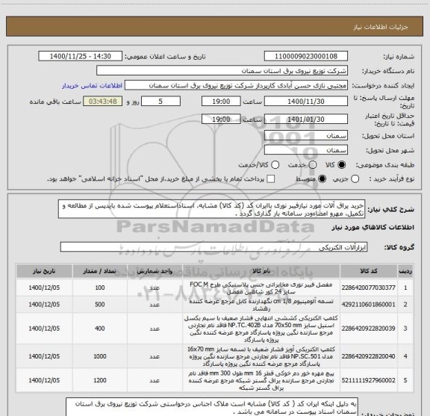430x416 pixels.
Task: Click the remaining time counter 03:43:48
Action: point(103,102)
